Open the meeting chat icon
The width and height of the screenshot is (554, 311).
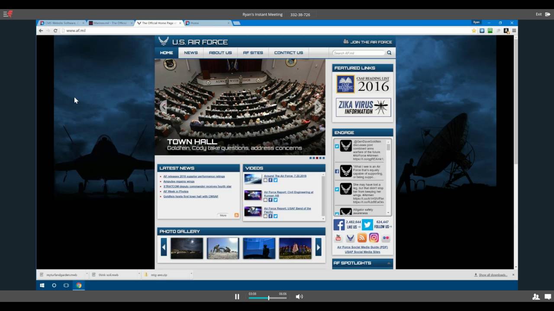(x=548, y=297)
